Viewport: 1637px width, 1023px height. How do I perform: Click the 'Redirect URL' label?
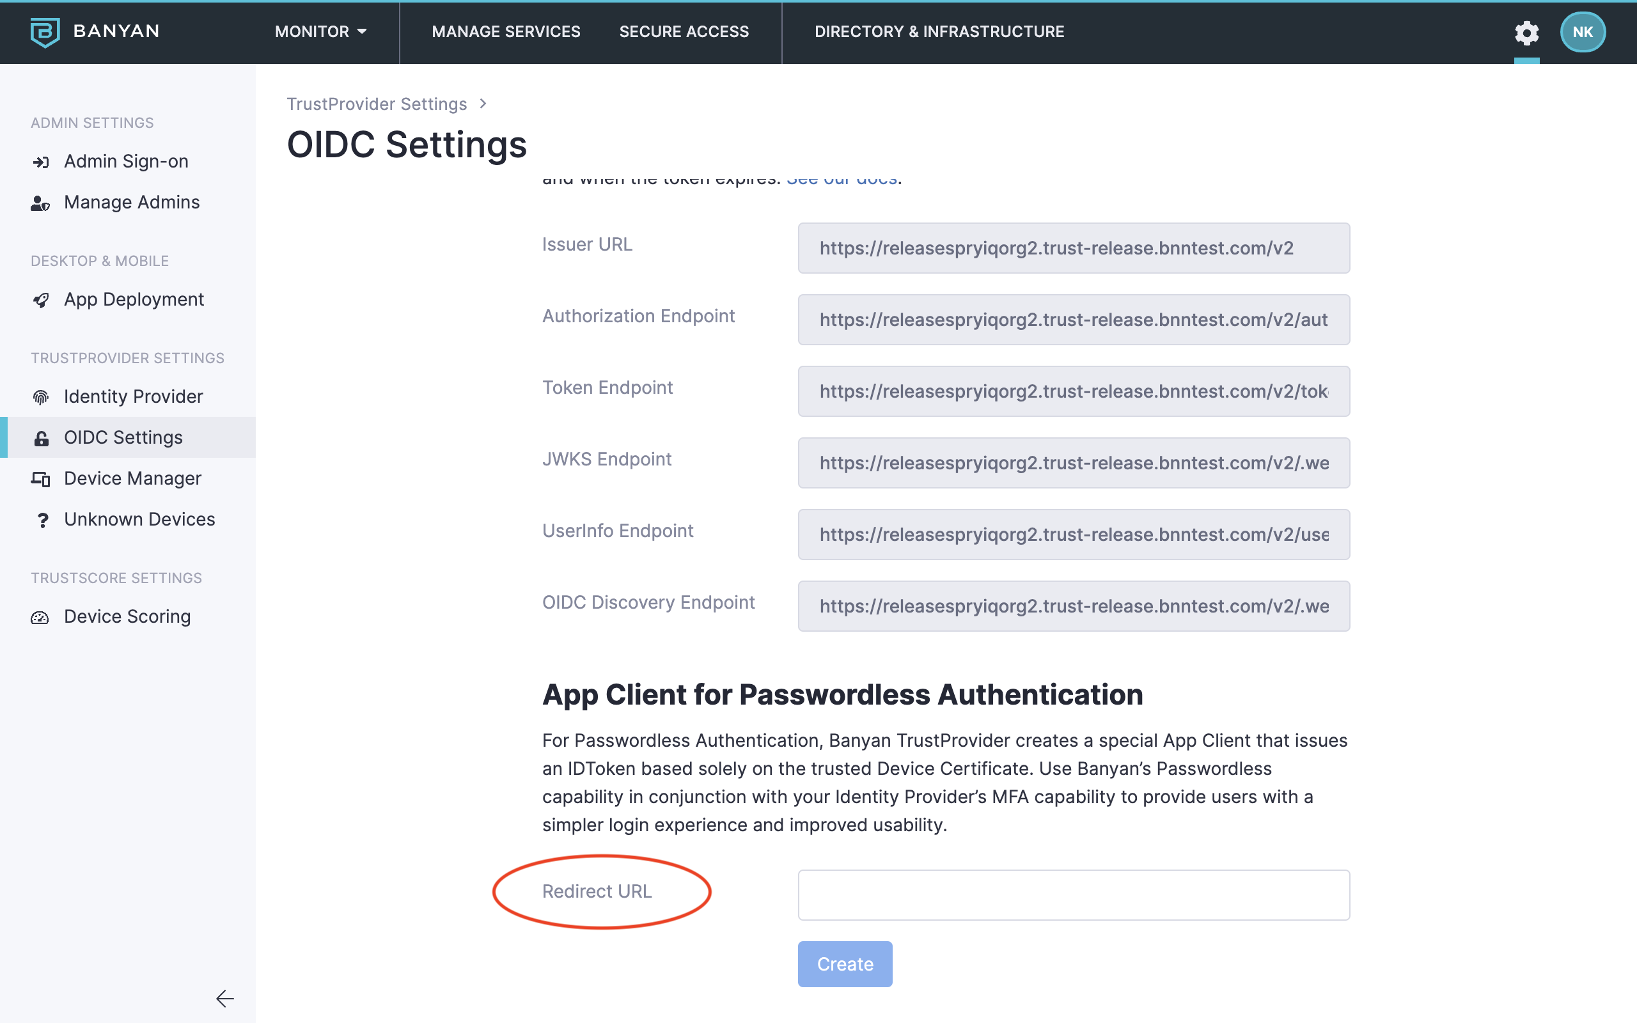tap(597, 892)
